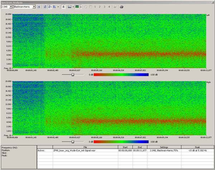
Task: Click the Right channel label
Action: point(209,82)
